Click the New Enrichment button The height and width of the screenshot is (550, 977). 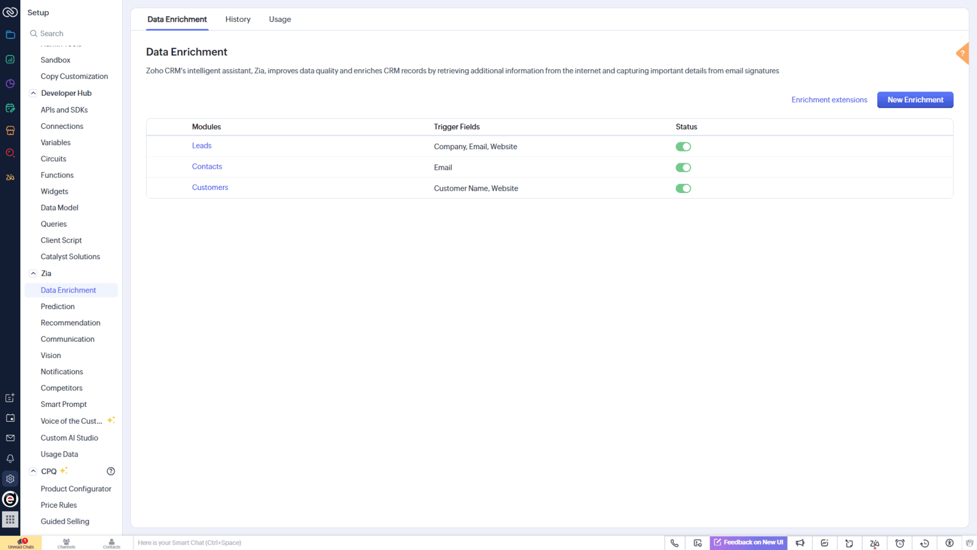pyautogui.click(x=915, y=100)
